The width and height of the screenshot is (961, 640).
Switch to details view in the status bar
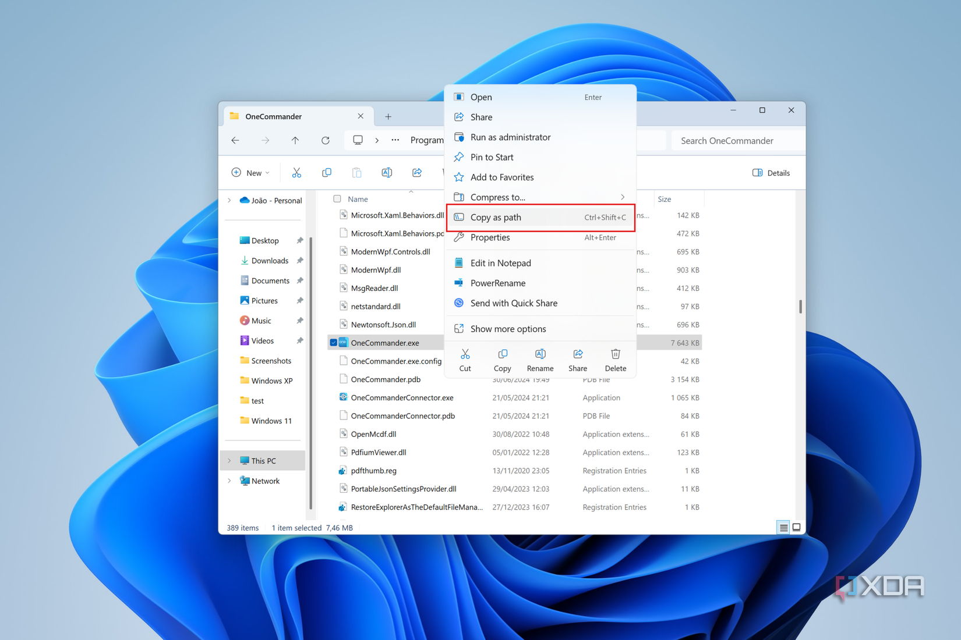(783, 527)
